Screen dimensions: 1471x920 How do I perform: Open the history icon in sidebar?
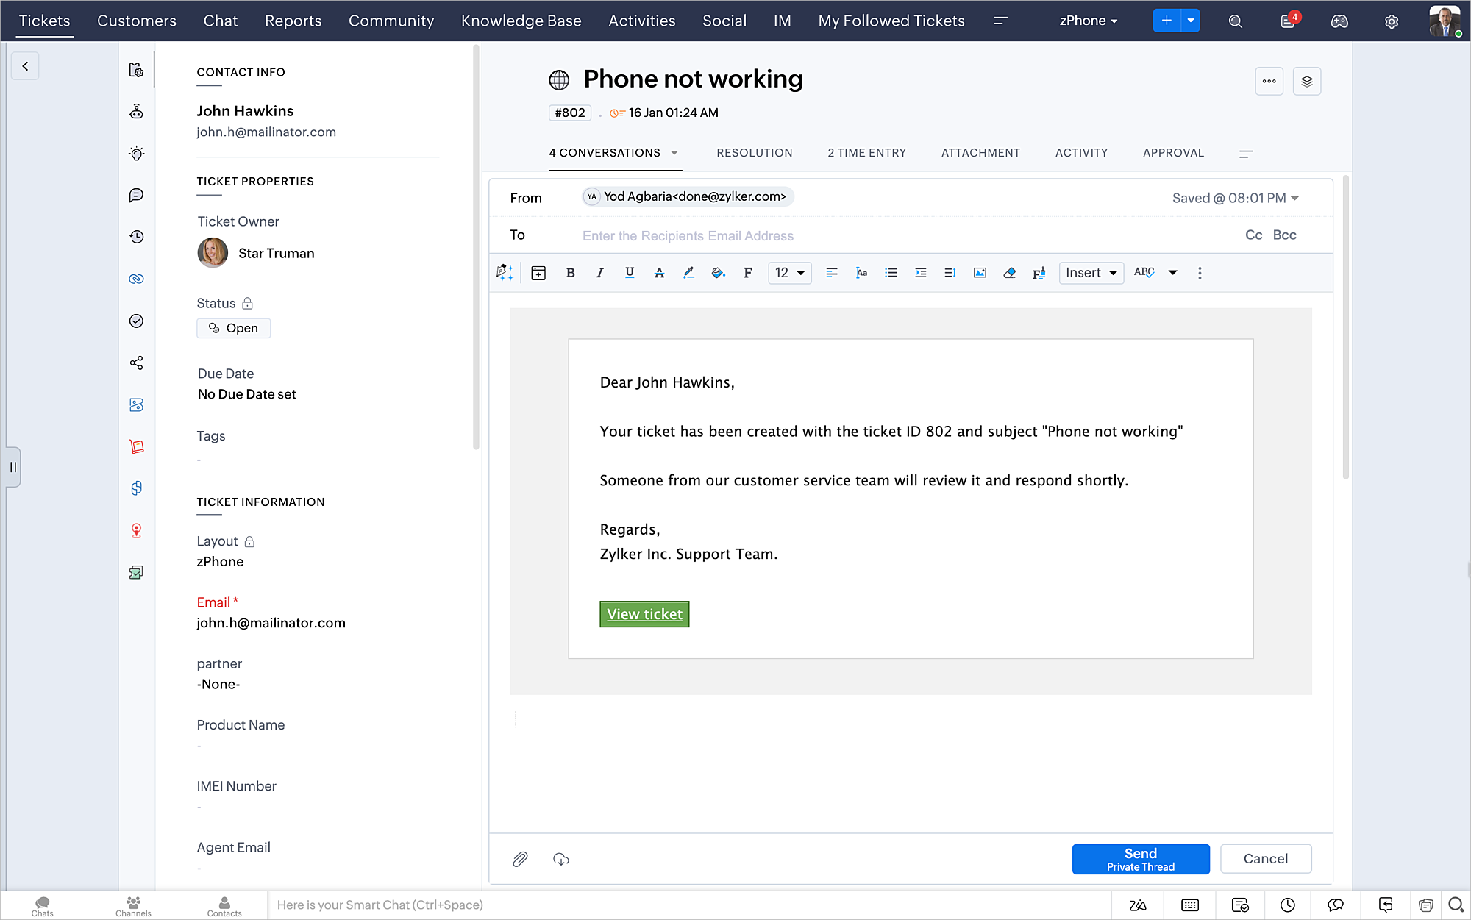coord(137,237)
